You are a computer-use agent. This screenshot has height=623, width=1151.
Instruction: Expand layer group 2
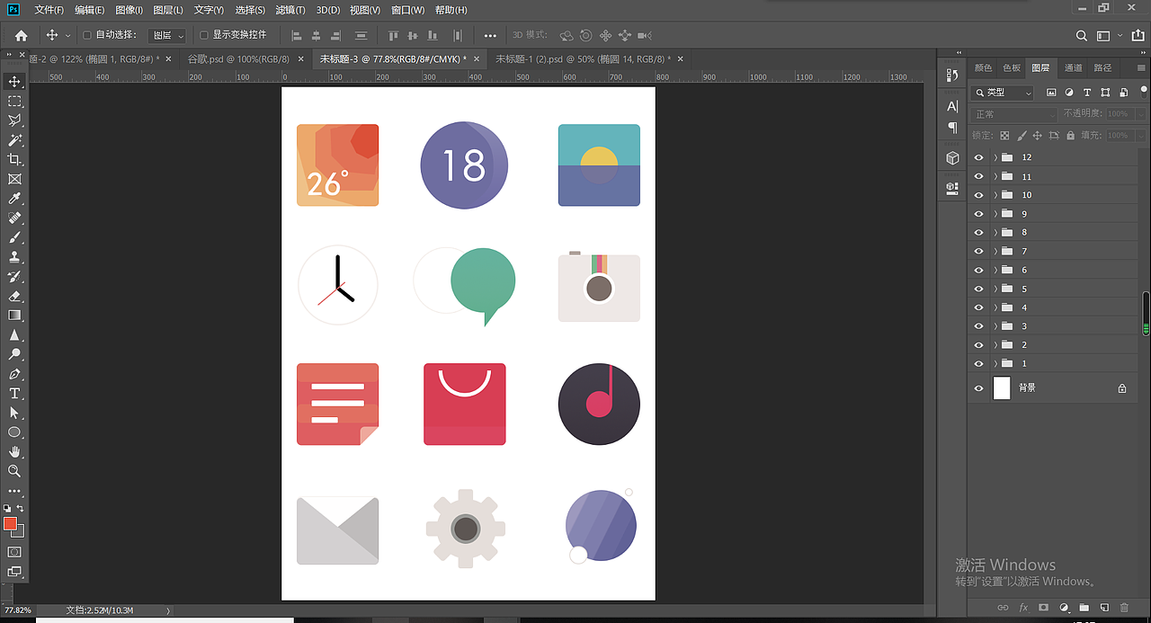pos(995,344)
